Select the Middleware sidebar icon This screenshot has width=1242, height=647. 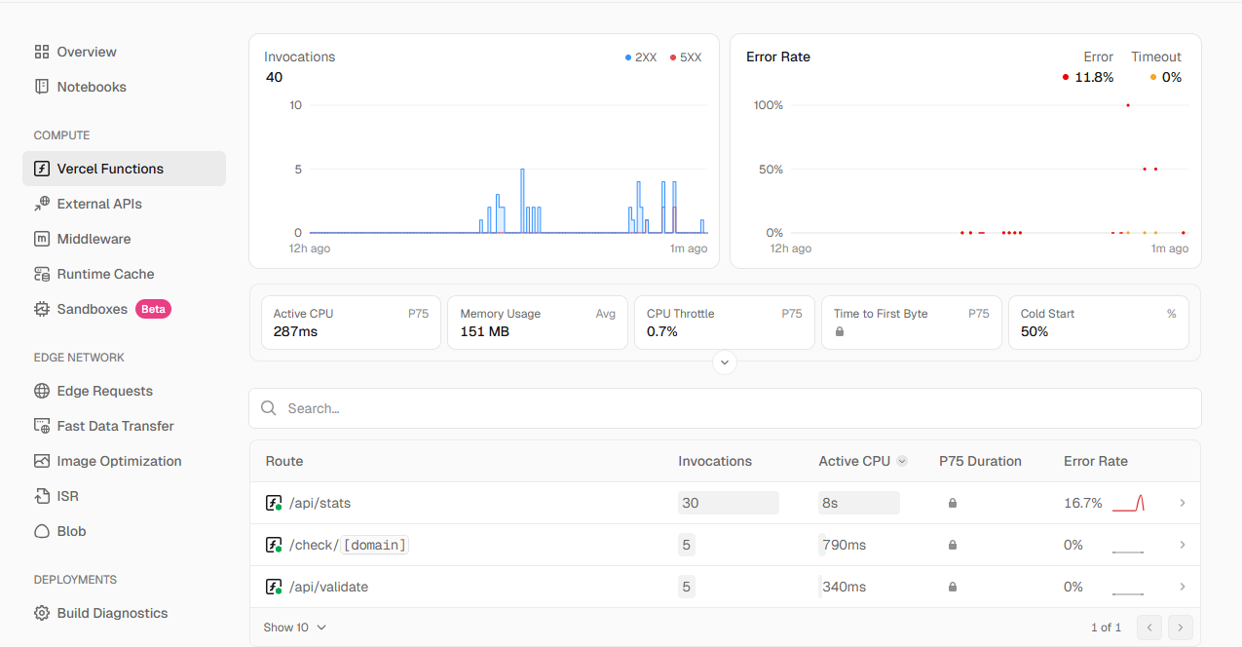coord(41,239)
